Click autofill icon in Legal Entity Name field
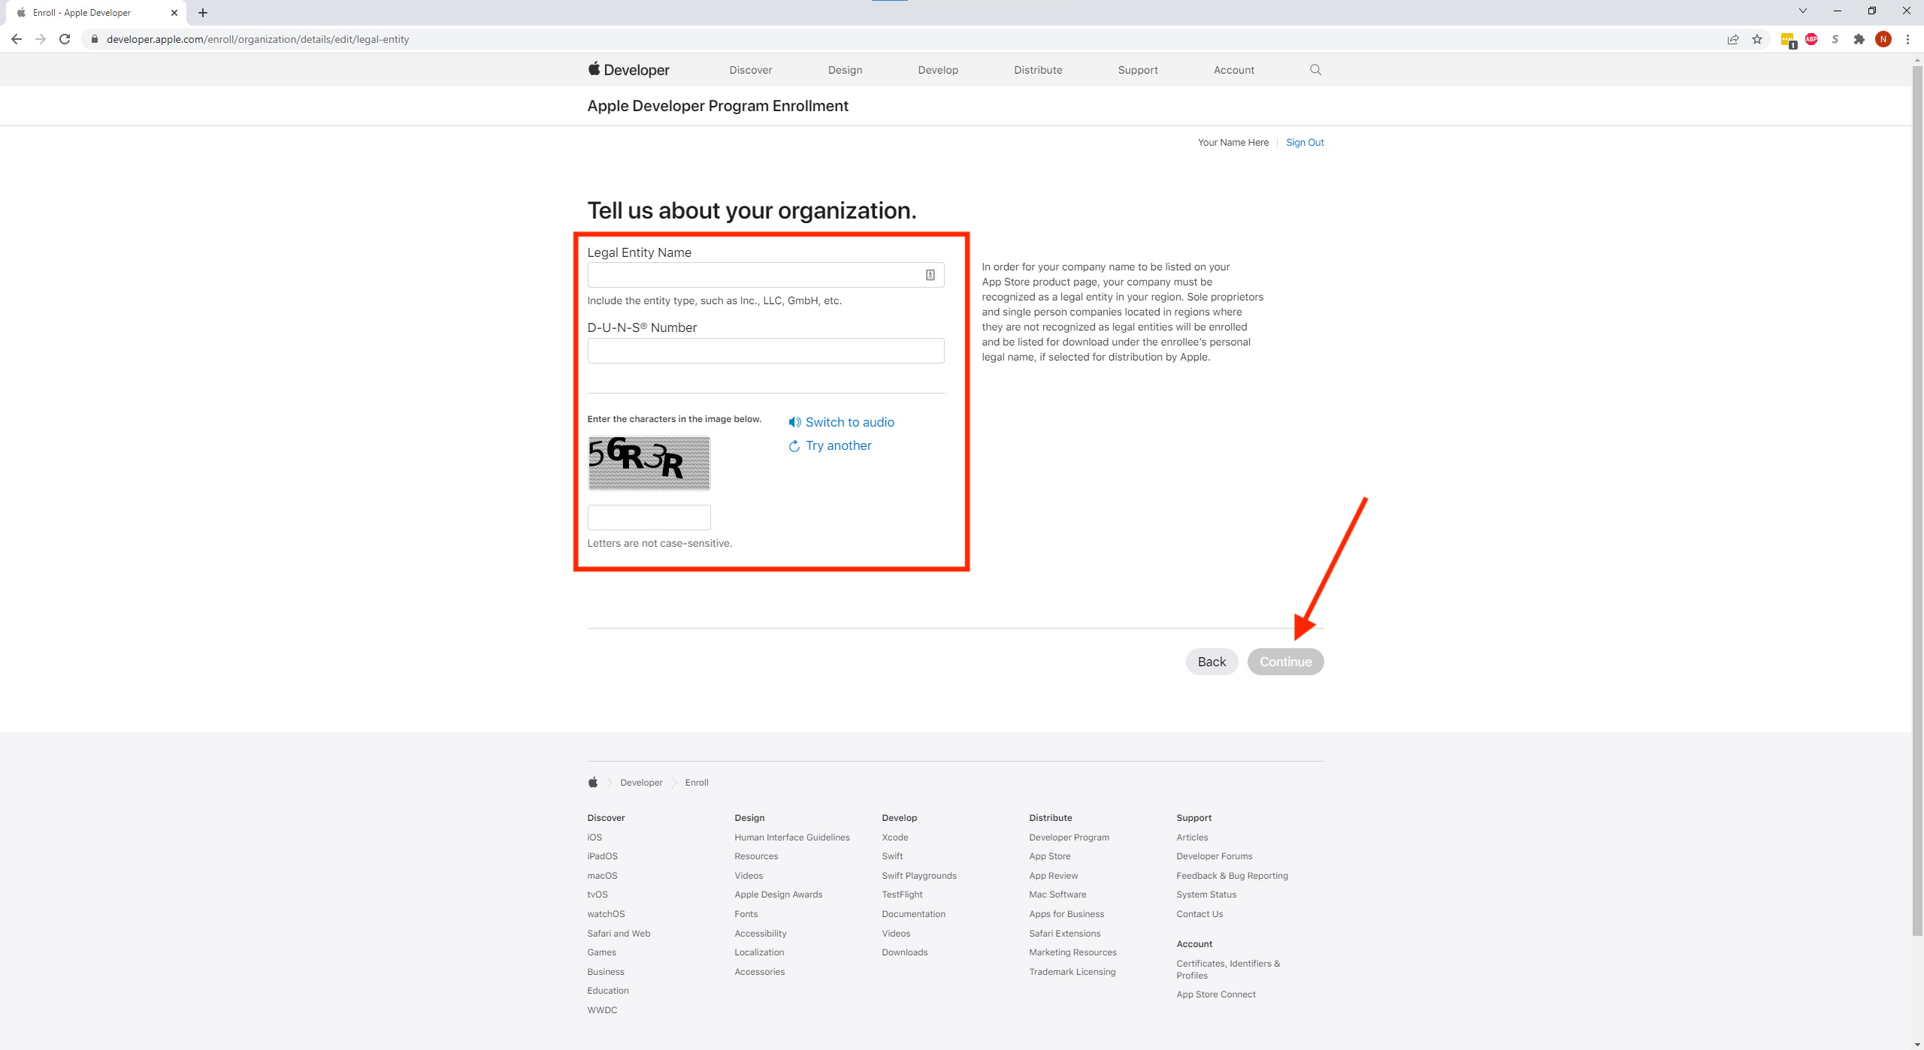Viewport: 1924px width, 1050px height. (930, 275)
